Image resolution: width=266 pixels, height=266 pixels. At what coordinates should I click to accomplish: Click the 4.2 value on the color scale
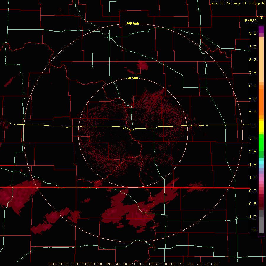[x=253, y=125]
